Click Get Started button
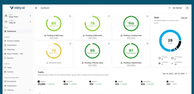The image size is (194, 94). pos(177,8)
